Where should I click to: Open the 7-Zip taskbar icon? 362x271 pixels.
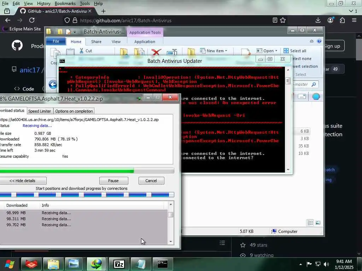pos(119,264)
